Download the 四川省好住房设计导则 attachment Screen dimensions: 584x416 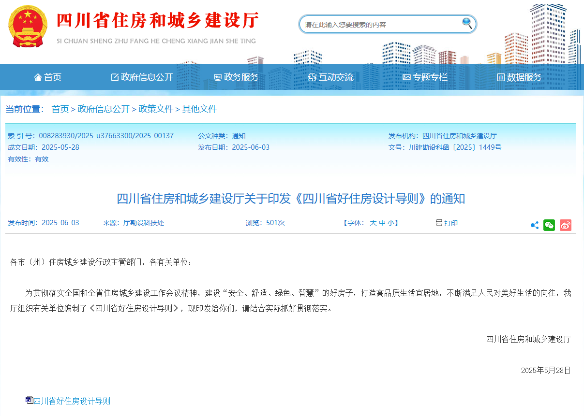72,401
